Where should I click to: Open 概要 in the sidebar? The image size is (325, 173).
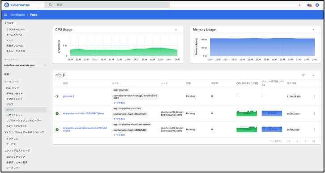pos(7,74)
